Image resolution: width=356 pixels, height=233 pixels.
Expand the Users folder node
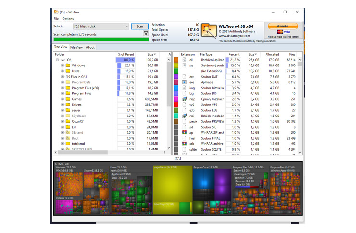(62, 71)
